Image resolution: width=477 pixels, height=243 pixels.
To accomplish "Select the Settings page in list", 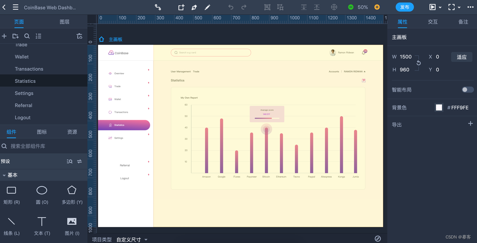I will 44,93.
